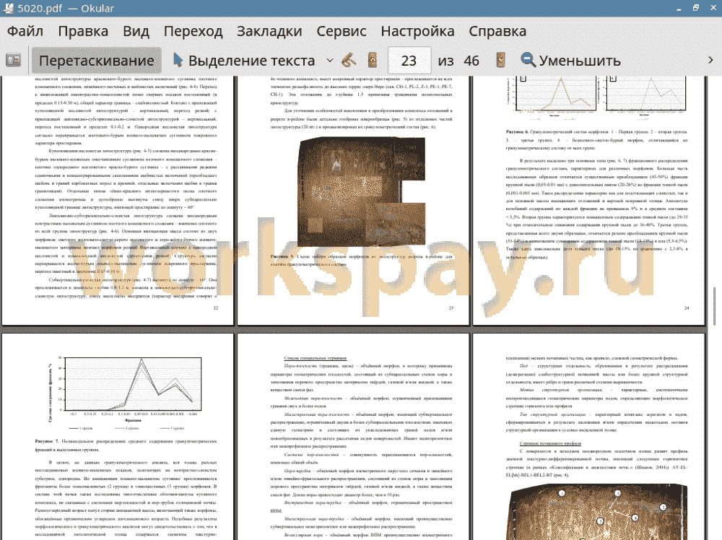This screenshot has width=722, height=540.
Task: Restore down the Okular window
Action: click(696, 8)
